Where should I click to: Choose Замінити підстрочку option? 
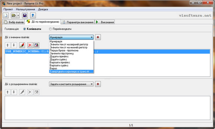[71, 53]
